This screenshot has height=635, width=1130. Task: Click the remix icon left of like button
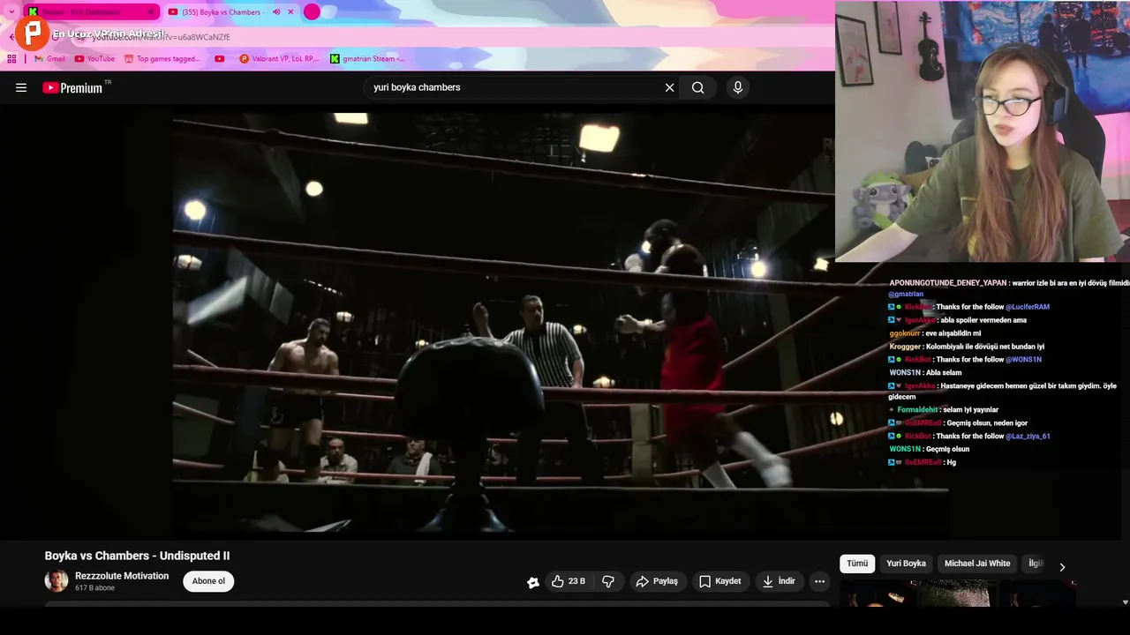533,582
